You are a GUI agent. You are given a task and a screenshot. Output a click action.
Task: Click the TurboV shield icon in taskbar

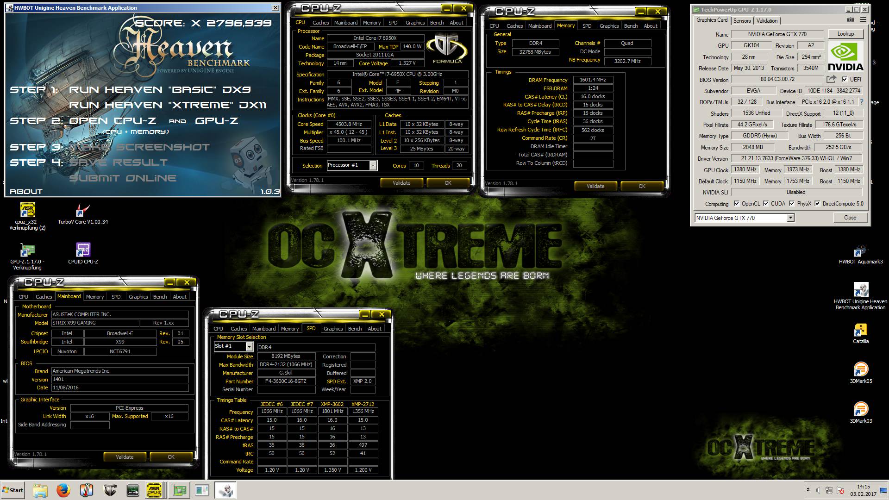(x=110, y=490)
